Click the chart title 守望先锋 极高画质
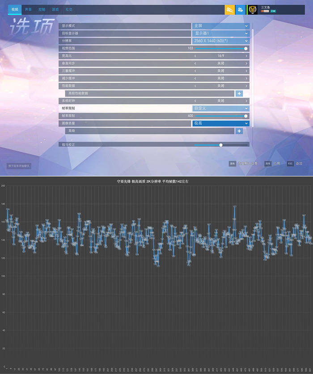The image size is (313, 374). (x=152, y=182)
